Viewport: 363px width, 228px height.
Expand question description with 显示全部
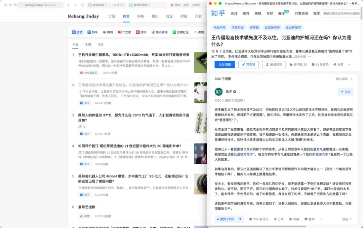302,57
